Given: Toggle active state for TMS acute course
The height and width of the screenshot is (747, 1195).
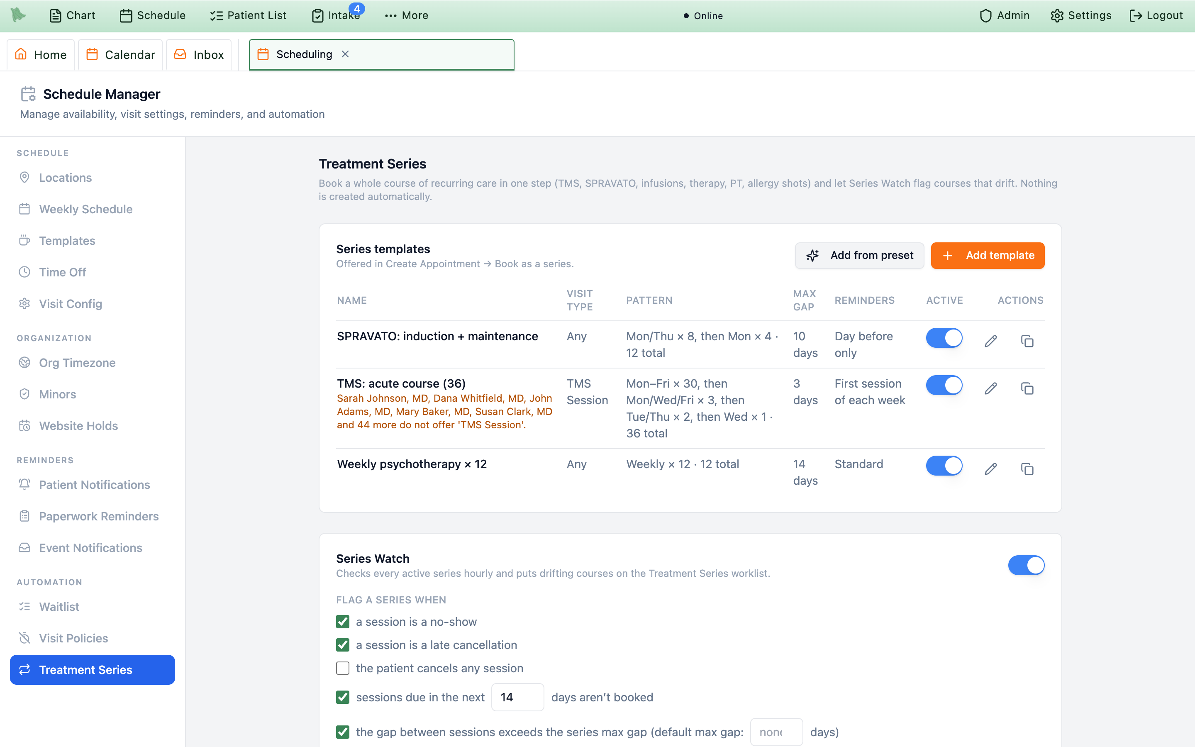Looking at the screenshot, I should pyautogui.click(x=944, y=386).
